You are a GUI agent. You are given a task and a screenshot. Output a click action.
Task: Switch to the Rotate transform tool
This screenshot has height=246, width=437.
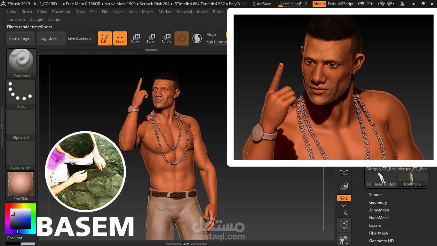(166, 38)
